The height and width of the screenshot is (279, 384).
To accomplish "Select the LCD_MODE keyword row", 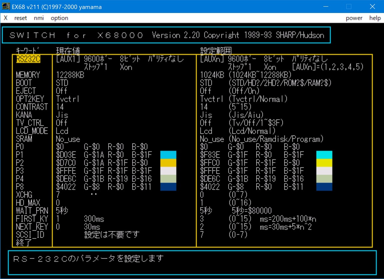I will point(32,131).
